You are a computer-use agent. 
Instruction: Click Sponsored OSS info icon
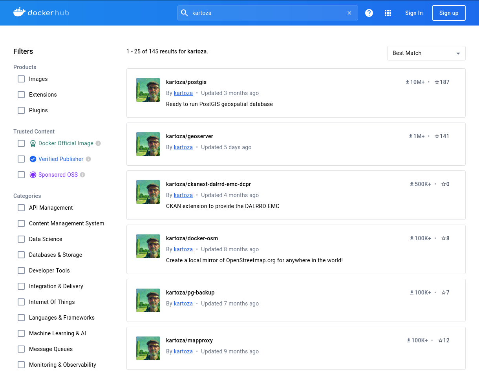click(82, 175)
